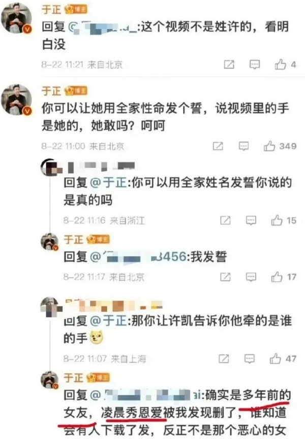Tap @于正 mention in the Zhejiang reply
This screenshot has width=305, height=439.
click(x=108, y=182)
